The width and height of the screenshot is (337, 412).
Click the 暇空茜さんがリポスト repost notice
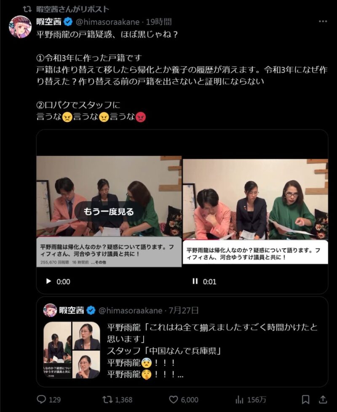(73, 9)
